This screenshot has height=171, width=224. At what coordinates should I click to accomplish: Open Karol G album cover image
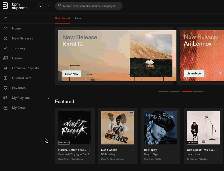point(151,56)
